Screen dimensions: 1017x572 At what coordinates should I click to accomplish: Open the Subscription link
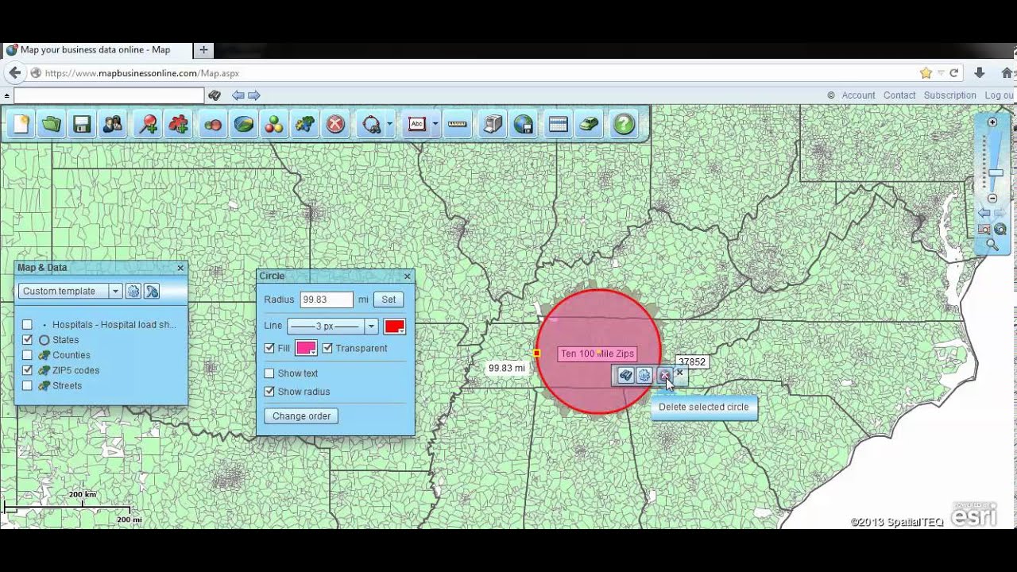pos(949,95)
